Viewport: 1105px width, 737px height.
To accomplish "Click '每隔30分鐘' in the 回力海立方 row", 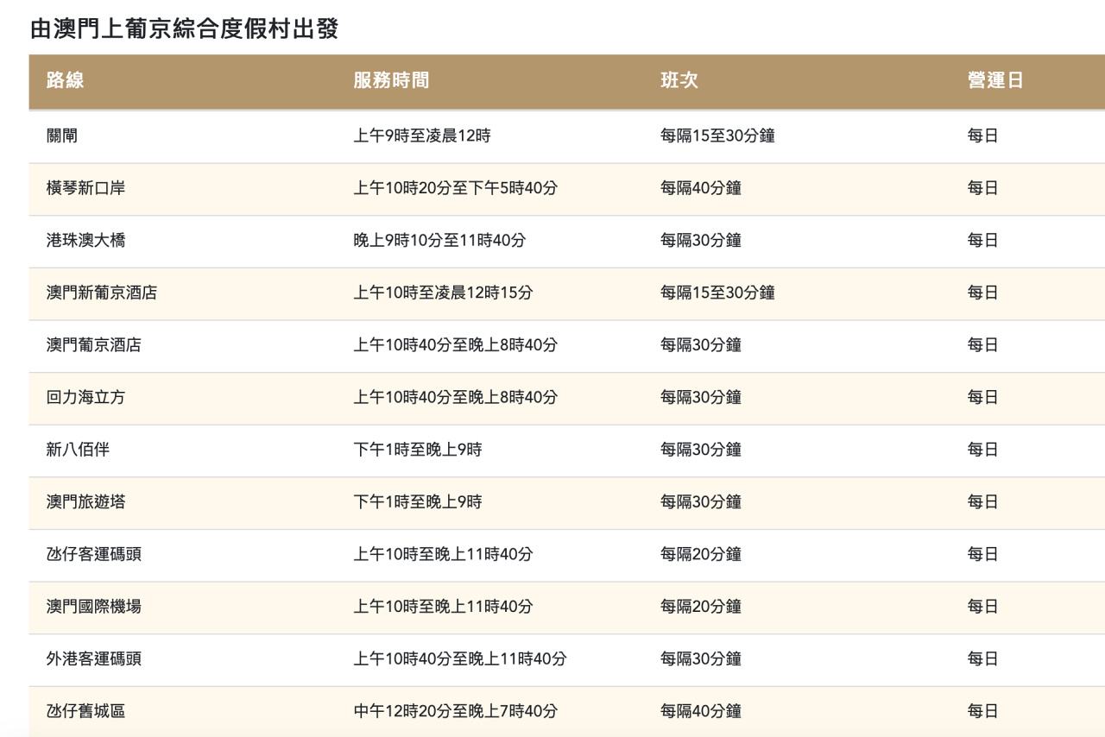I will coord(701,397).
